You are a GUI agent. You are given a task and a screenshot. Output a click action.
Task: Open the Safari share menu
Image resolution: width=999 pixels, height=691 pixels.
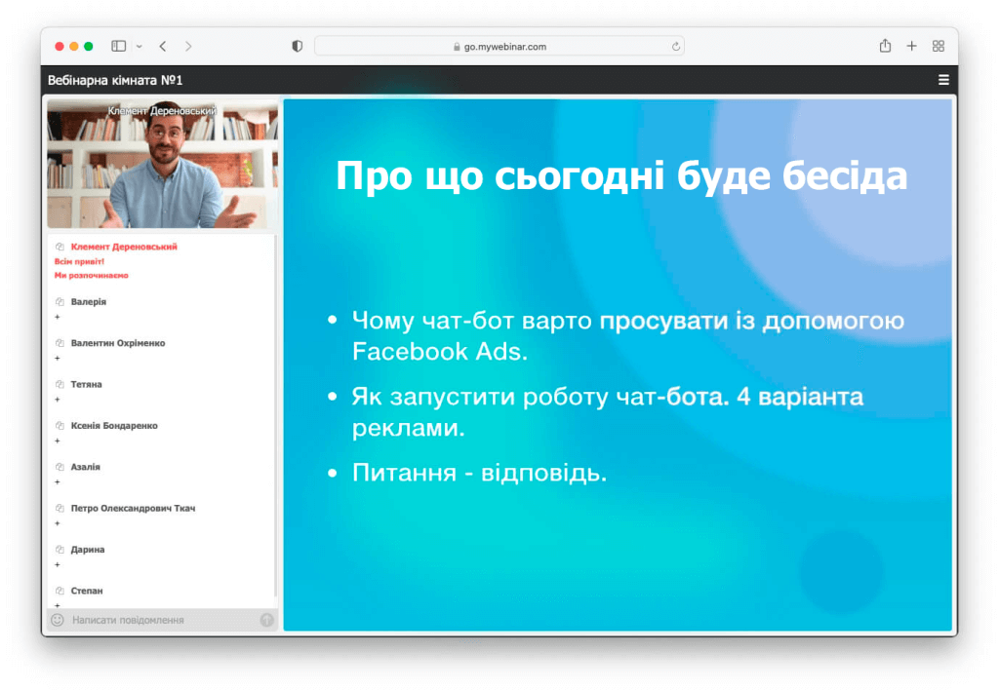pos(885,45)
